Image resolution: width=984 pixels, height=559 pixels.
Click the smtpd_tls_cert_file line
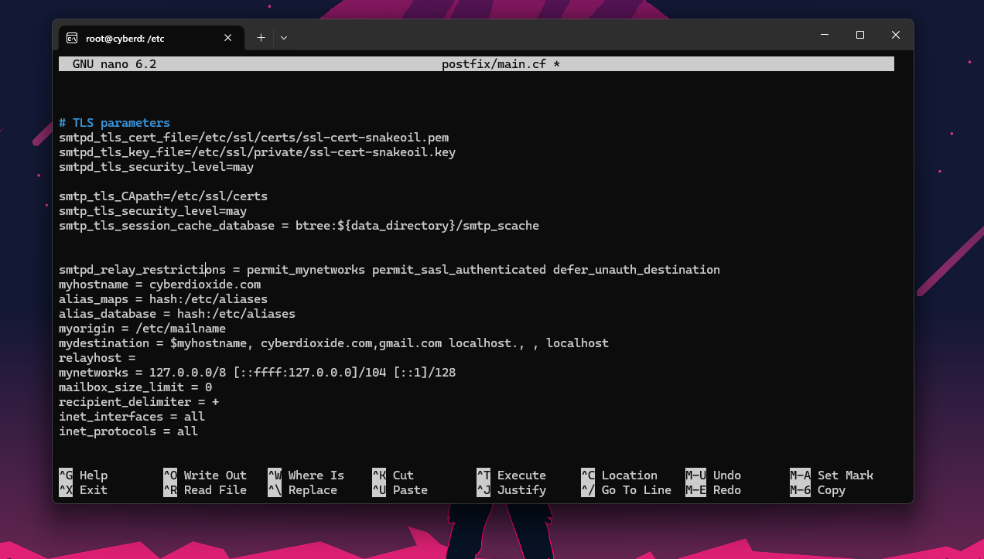(254, 138)
